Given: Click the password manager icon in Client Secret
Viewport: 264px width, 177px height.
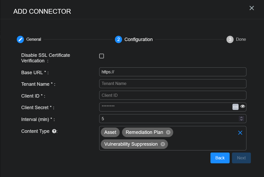Looking at the screenshot, I should tap(235, 107).
